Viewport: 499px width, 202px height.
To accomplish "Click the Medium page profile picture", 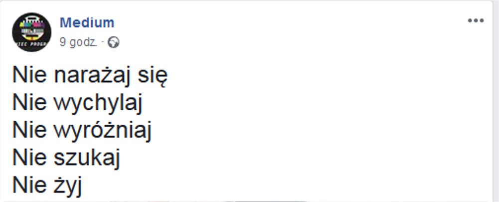I will pyautogui.click(x=31, y=33).
